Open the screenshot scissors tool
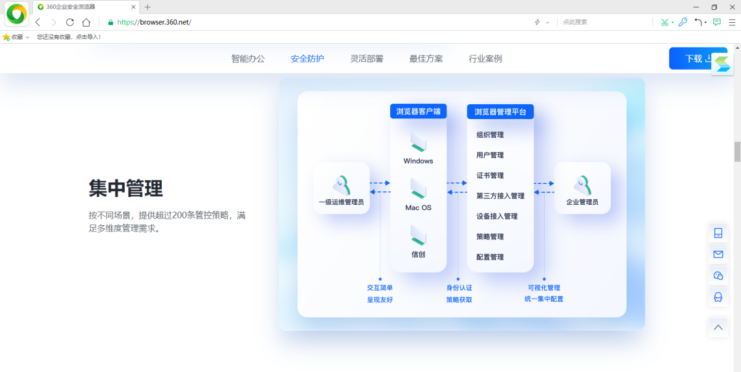Screen dimensions: 741x372 pos(663,22)
